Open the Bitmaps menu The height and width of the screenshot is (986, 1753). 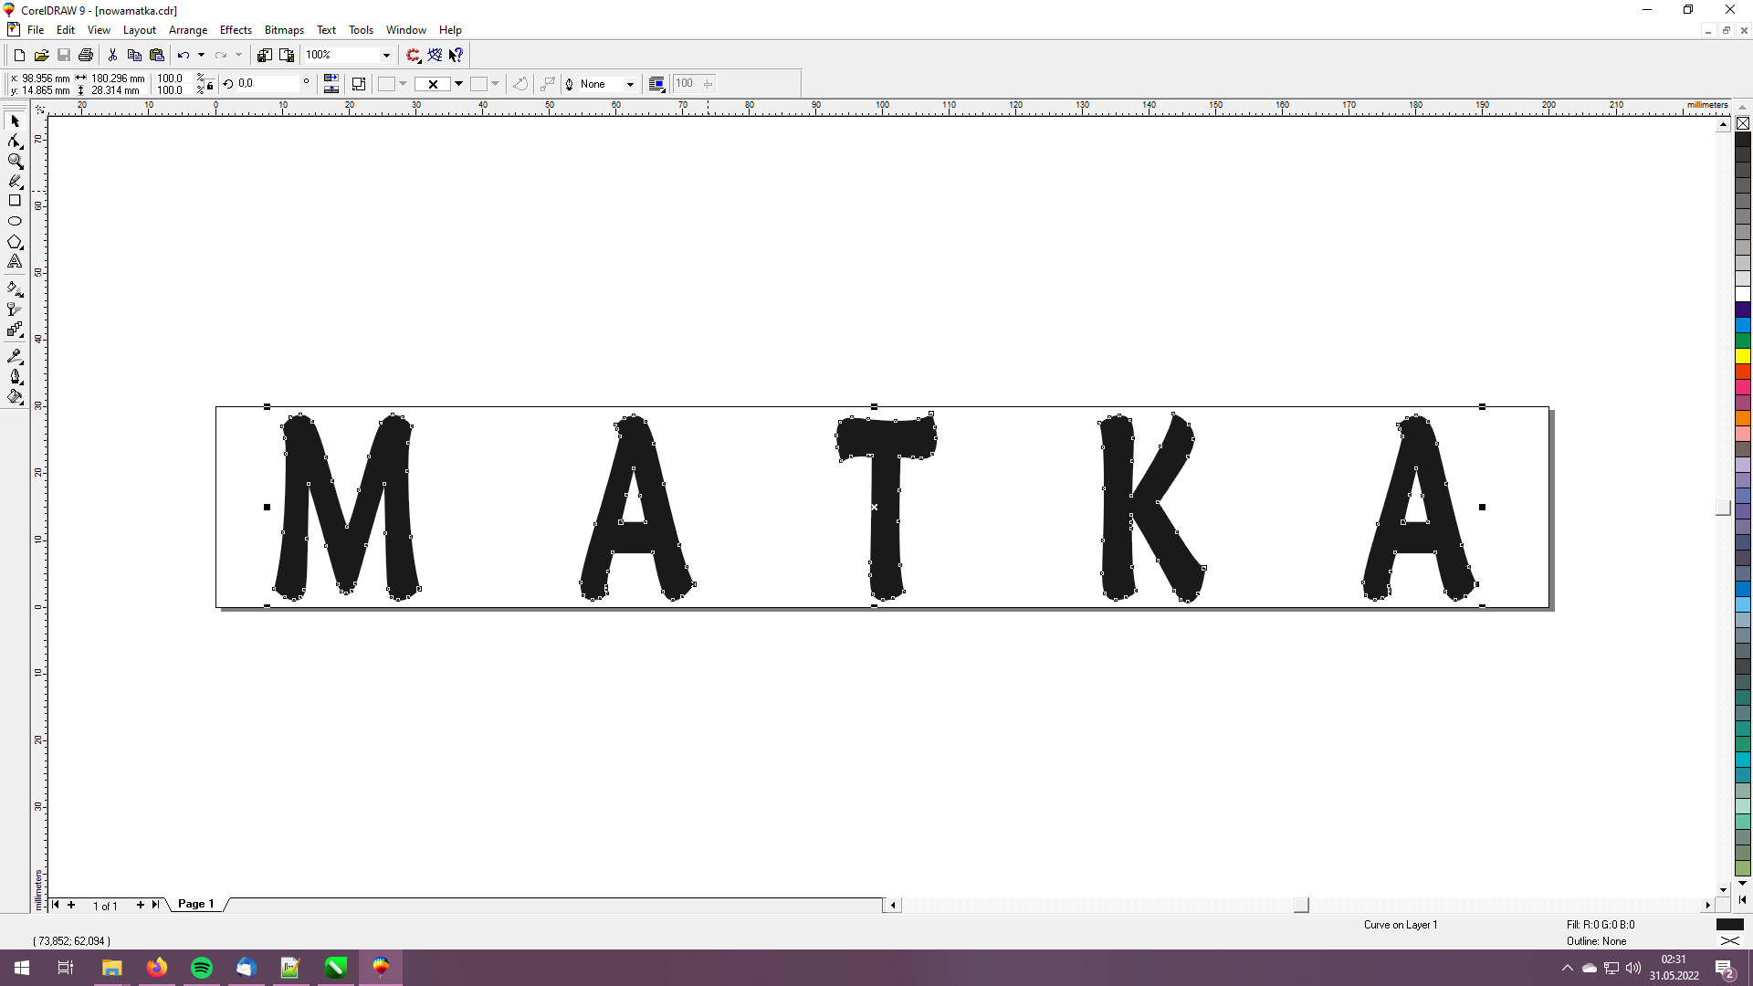point(284,30)
